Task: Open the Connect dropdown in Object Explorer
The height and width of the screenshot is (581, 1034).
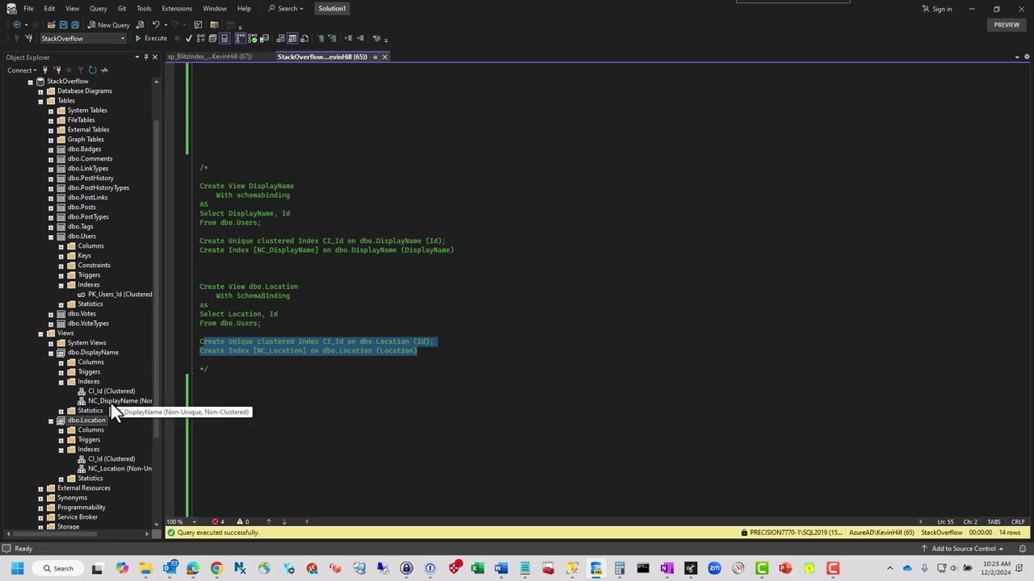Action: 22,70
